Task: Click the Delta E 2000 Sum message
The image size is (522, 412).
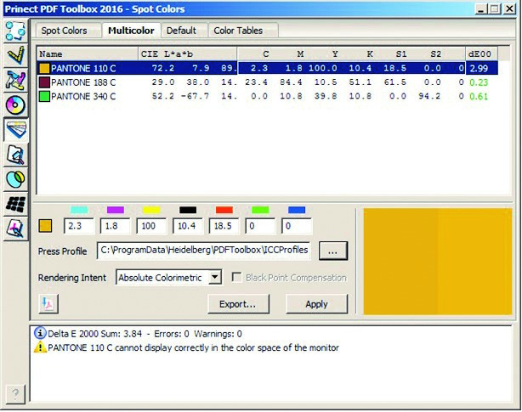Action: tap(145, 334)
